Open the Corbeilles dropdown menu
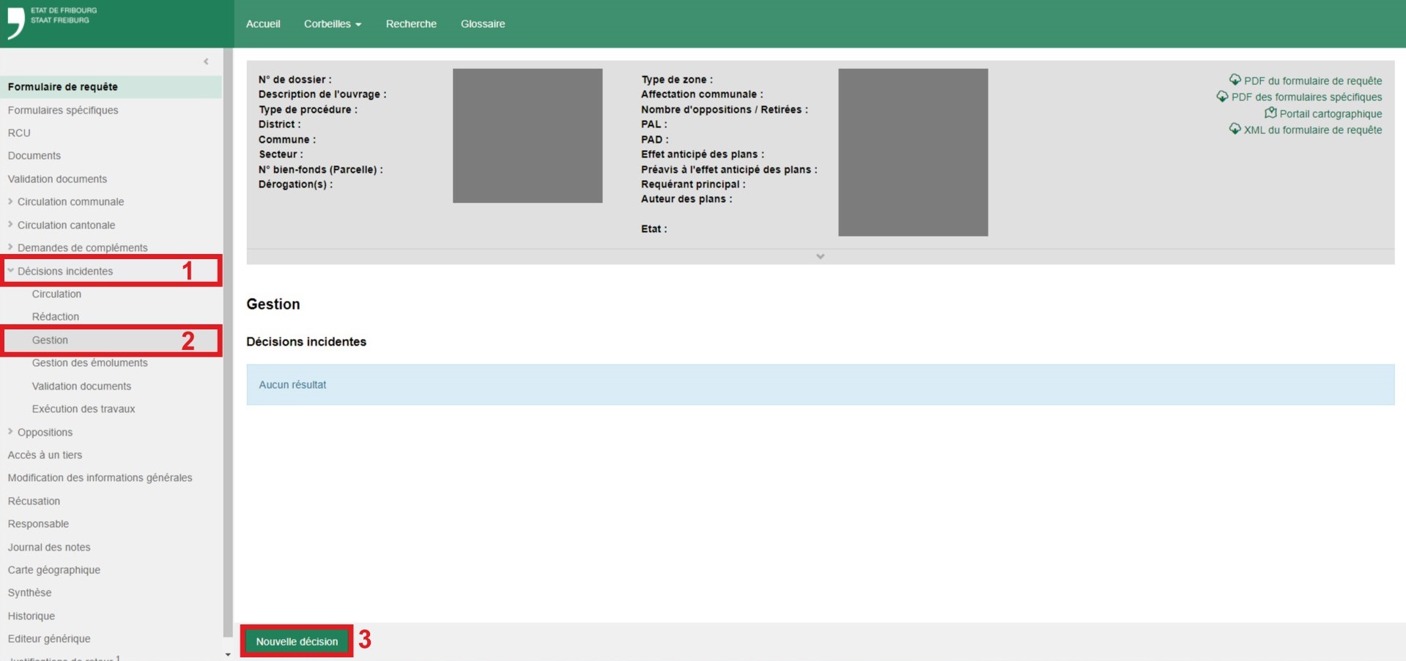Viewport: 1406px width, 661px height. click(332, 24)
